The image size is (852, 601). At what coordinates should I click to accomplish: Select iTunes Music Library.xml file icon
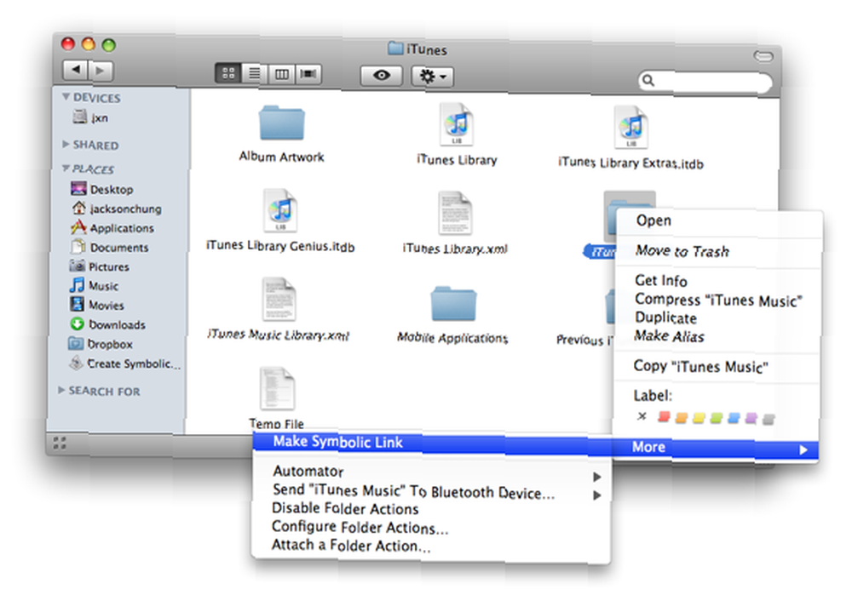[279, 300]
